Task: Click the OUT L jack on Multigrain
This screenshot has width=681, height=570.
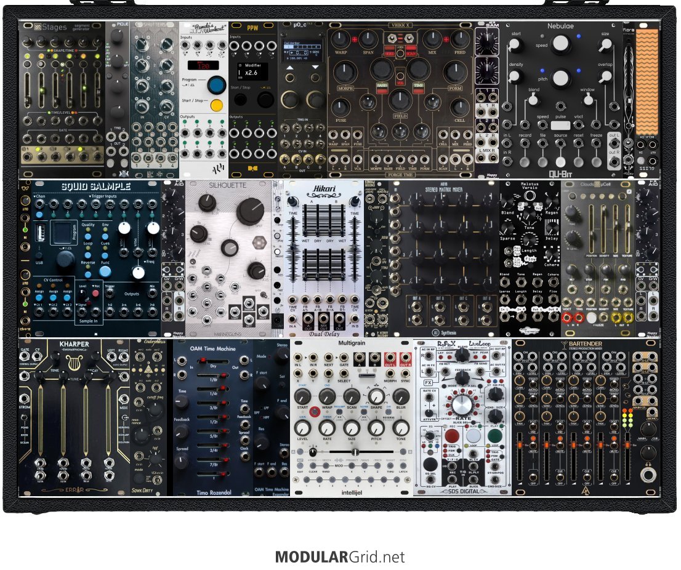Action: [390, 358]
